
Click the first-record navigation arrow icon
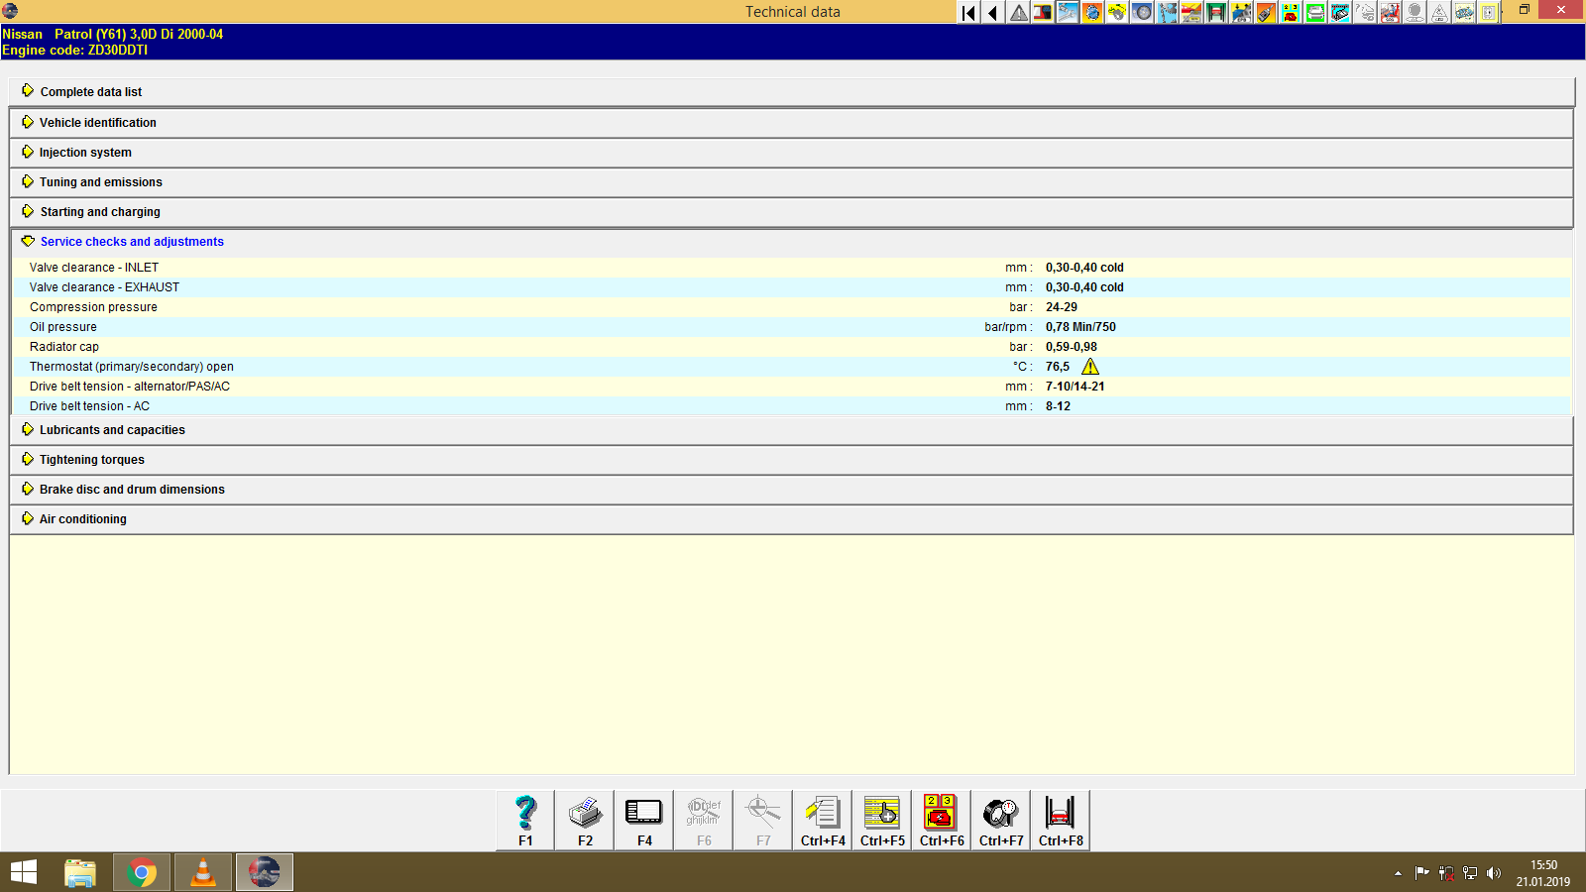click(x=966, y=13)
